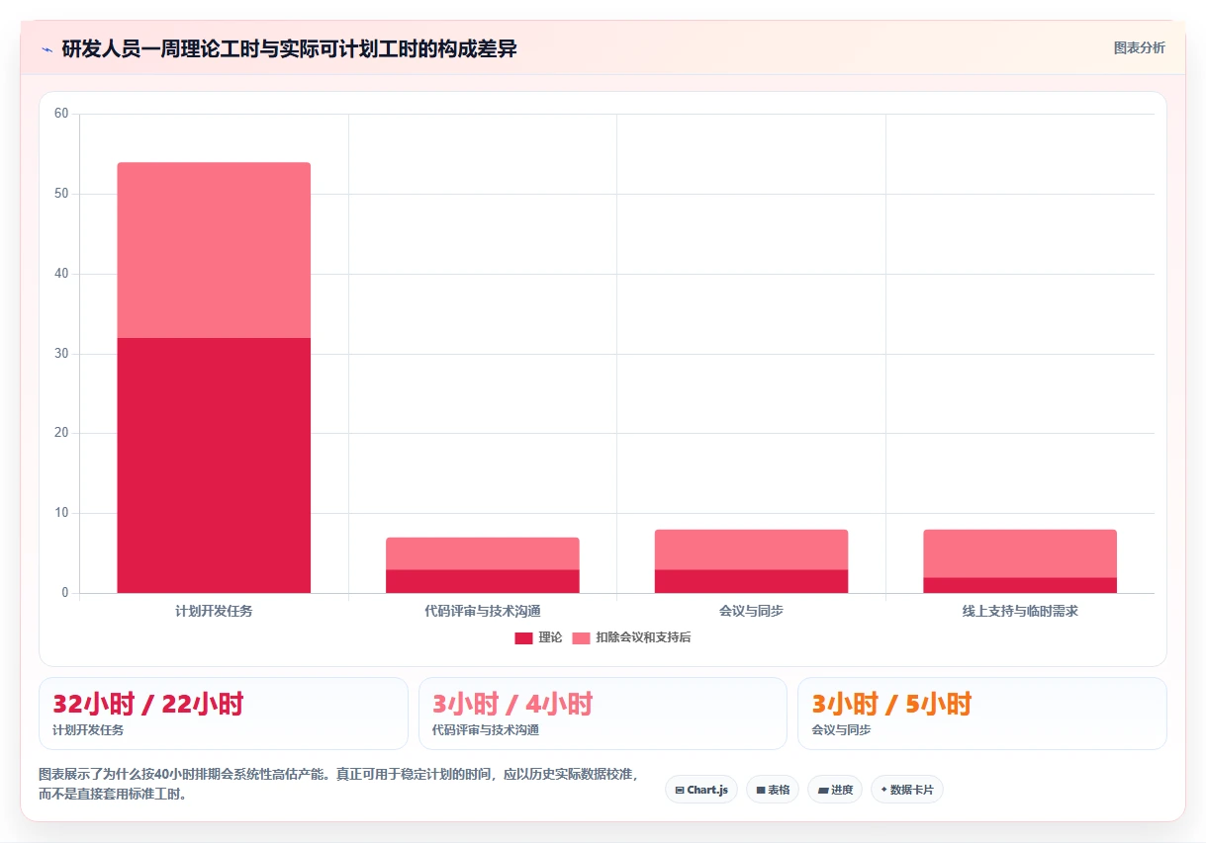
Task: Click the dark red 会议与同步 bar segment
Action: [x=751, y=581]
